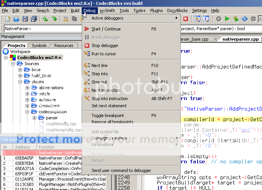Click the Cut scissors icon
The width and height of the screenshot is (262, 190).
65,19
